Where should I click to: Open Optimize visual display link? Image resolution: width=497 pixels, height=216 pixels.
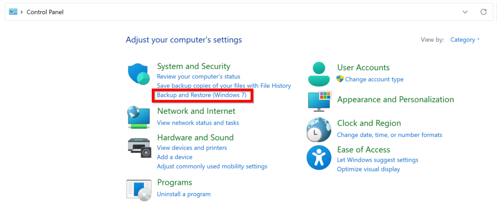coord(368,169)
